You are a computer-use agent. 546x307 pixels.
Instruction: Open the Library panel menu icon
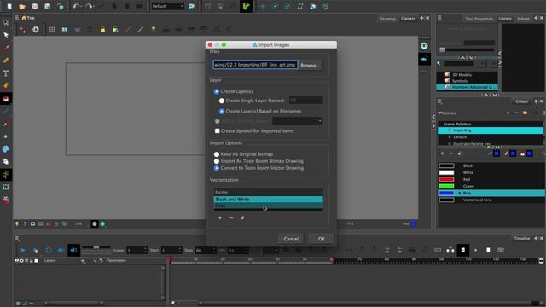point(440,18)
